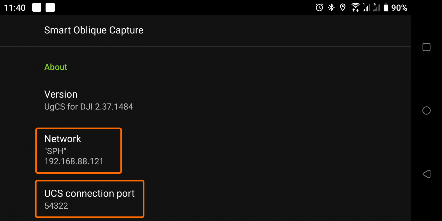Tap the alarm clock status icon
This screenshot has height=221, width=442.
[319, 7]
